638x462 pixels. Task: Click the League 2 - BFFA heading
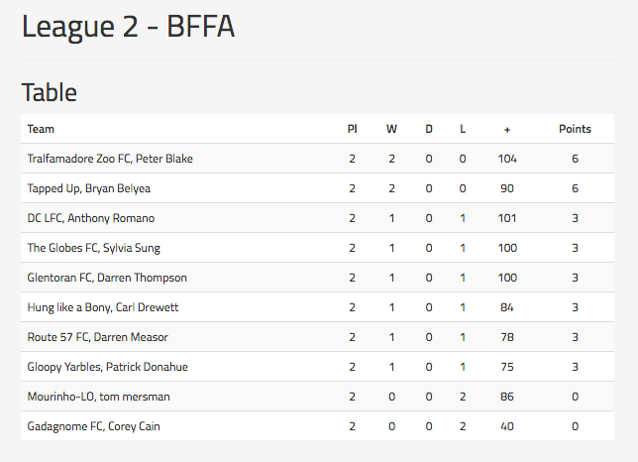(x=128, y=27)
